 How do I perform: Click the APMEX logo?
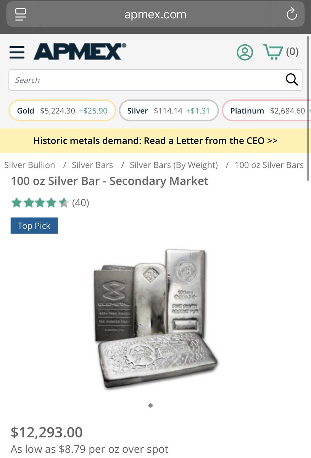tap(79, 52)
